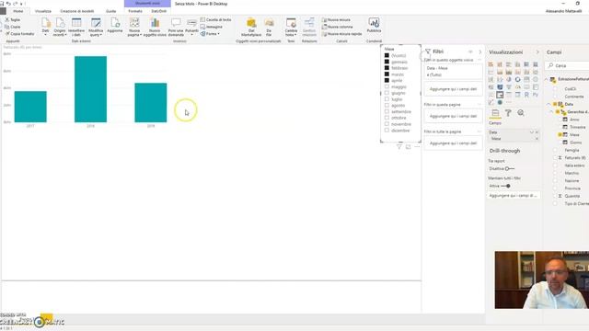Create a Nuova misura rapida
The height and width of the screenshot is (331, 589).
click(341, 34)
